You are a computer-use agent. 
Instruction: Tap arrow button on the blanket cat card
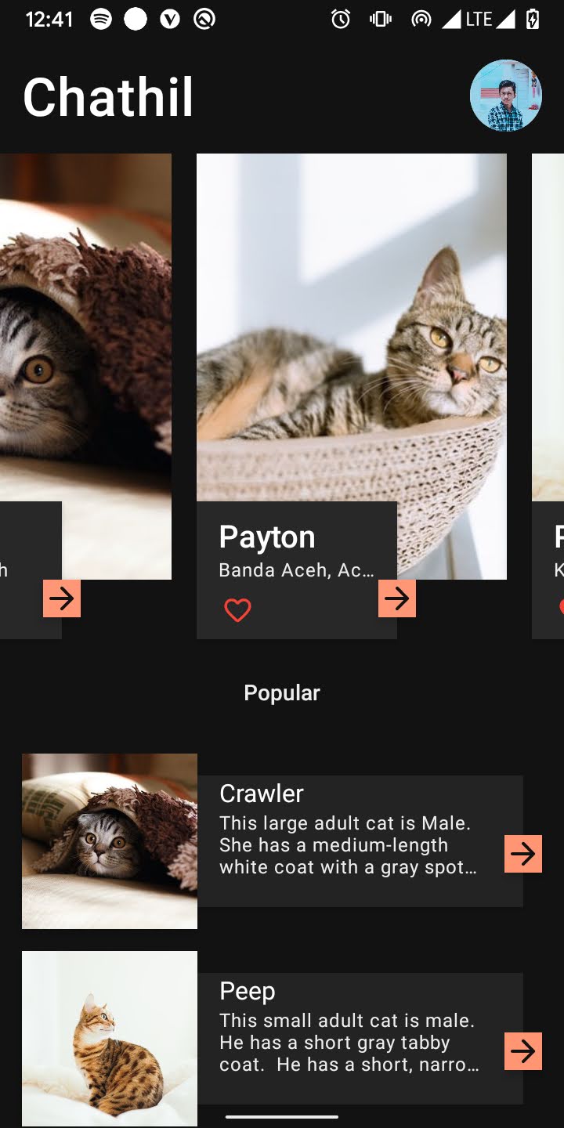pos(62,598)
